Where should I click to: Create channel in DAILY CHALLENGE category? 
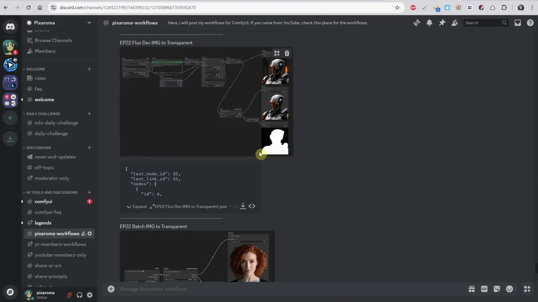89,114
